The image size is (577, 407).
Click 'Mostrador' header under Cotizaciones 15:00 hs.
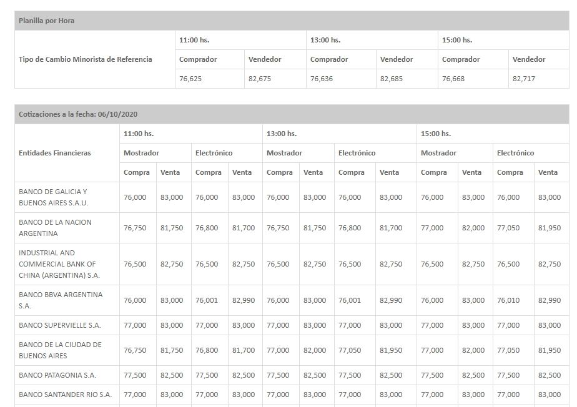pos(438,153)
